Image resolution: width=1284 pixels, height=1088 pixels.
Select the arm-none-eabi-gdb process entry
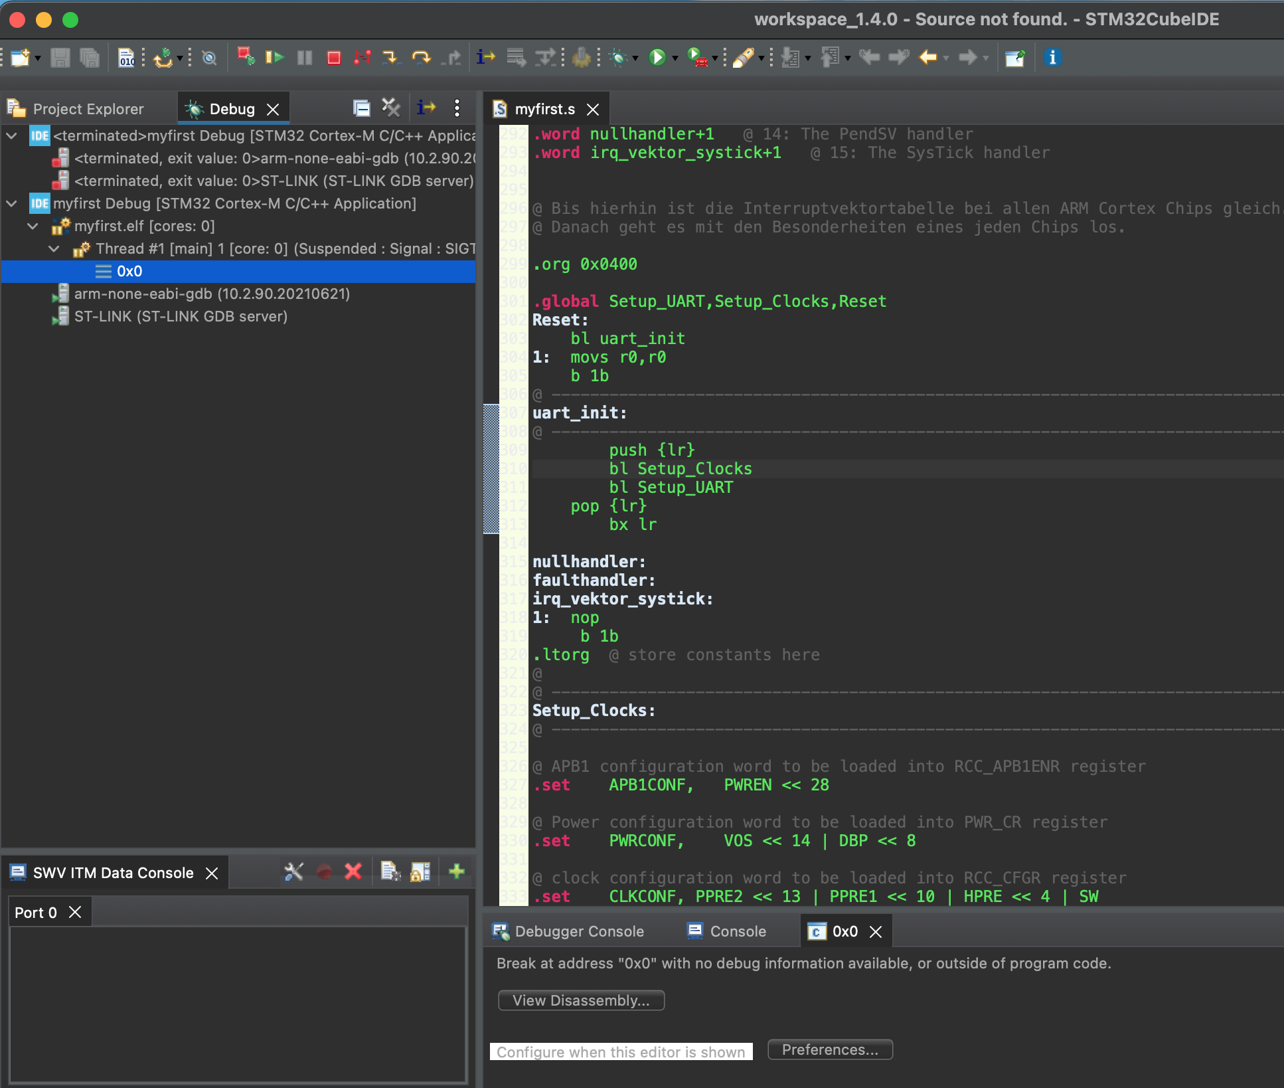pos(212,294)
